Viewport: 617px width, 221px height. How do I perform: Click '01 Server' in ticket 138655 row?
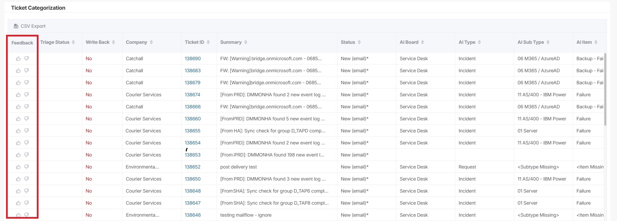tap(528, 131)
